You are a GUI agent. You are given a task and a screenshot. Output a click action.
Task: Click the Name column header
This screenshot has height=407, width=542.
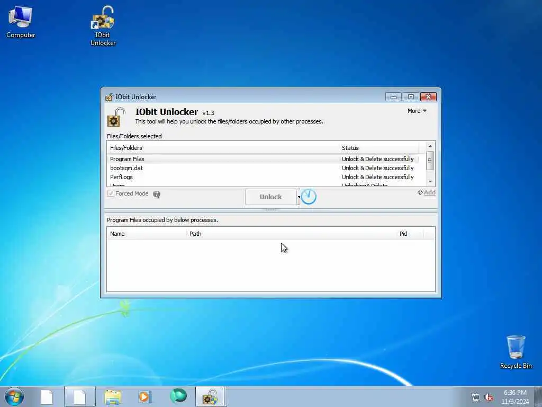coord(147,234)
